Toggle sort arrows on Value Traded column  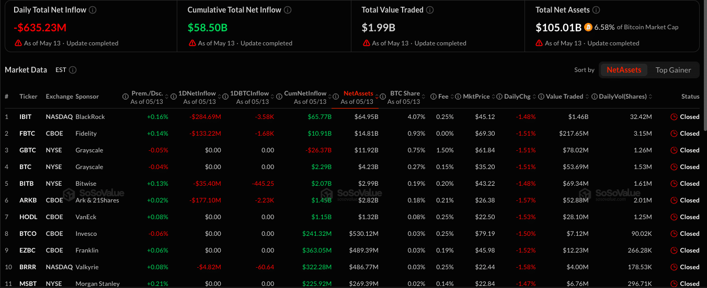[x=587, y=97]
